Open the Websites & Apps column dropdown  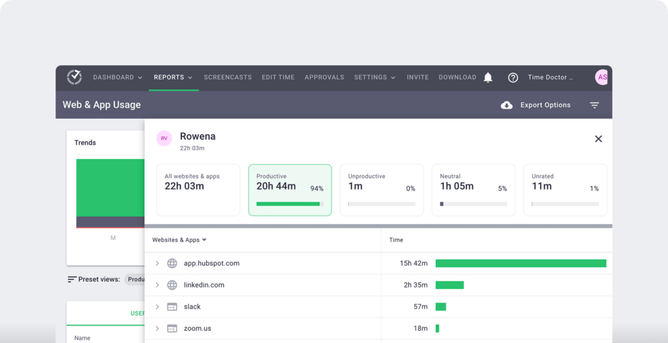point(179,240)
